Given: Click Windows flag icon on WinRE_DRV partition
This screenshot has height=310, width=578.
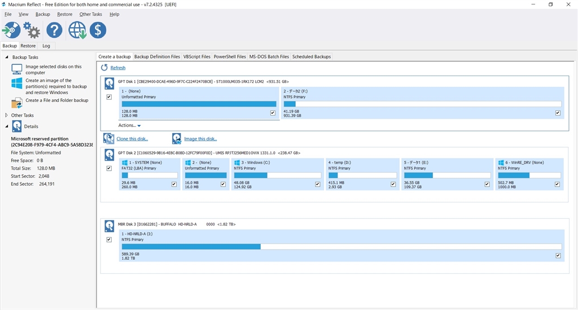Looking at the screenshot, I should click(x=501, y=162).
